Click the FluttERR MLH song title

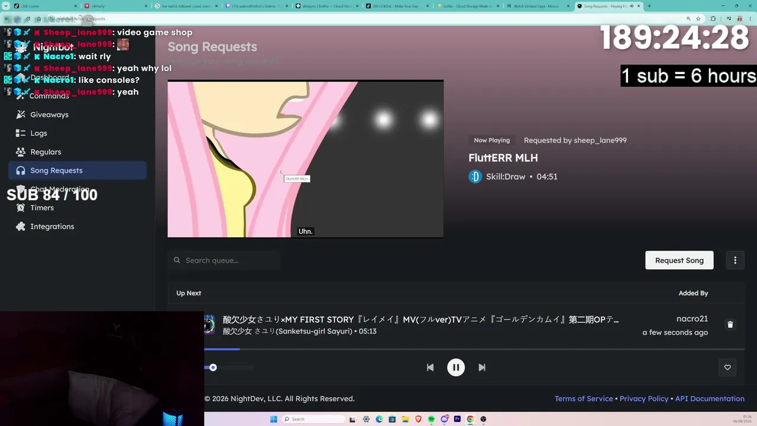tap(503, 158)
